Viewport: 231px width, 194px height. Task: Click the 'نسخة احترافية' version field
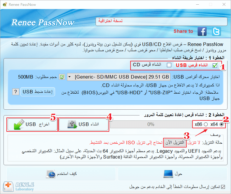coord(161,22)
